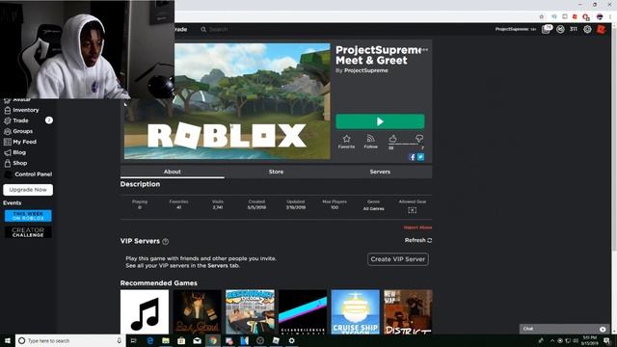Image resolution: width=617 pixels, height=347 pixels.
Task: Open the three-dot game options menu
Action: 424,50
